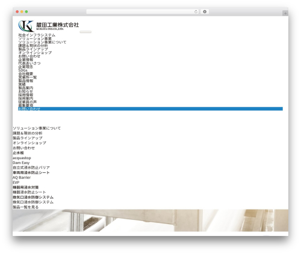The width and height of the screenshot is (301, 254).
Task: Open the 企業情報 menu item
Action: (26, 59)
